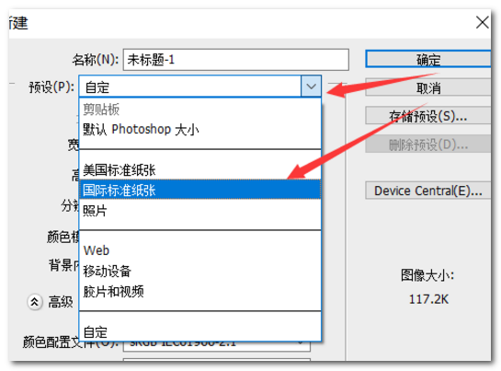Choose 美国标准纸张 from preset list
Image resolution: width=501 pixels, height=371 pixels.
[x=200, y=170]
